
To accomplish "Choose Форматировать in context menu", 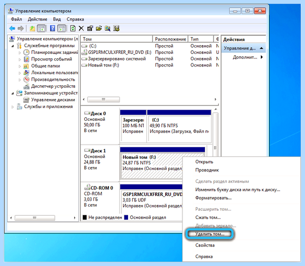I will click(x=213, y=198).
